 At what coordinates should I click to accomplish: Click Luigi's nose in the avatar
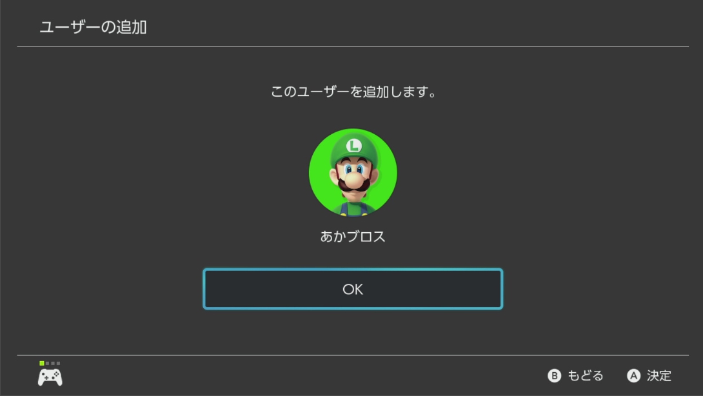pos(354,181)
